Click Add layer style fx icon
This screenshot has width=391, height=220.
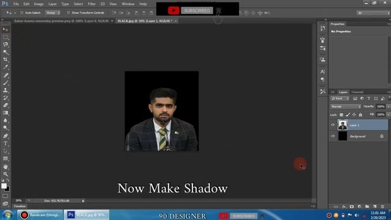click(x=344, y=207)
